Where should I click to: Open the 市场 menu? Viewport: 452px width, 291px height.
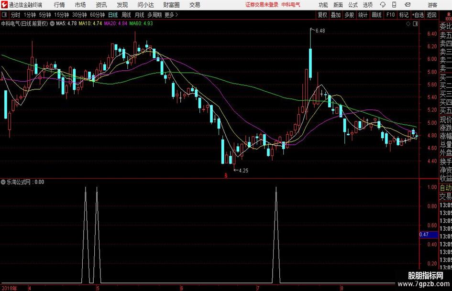[80, 5]
